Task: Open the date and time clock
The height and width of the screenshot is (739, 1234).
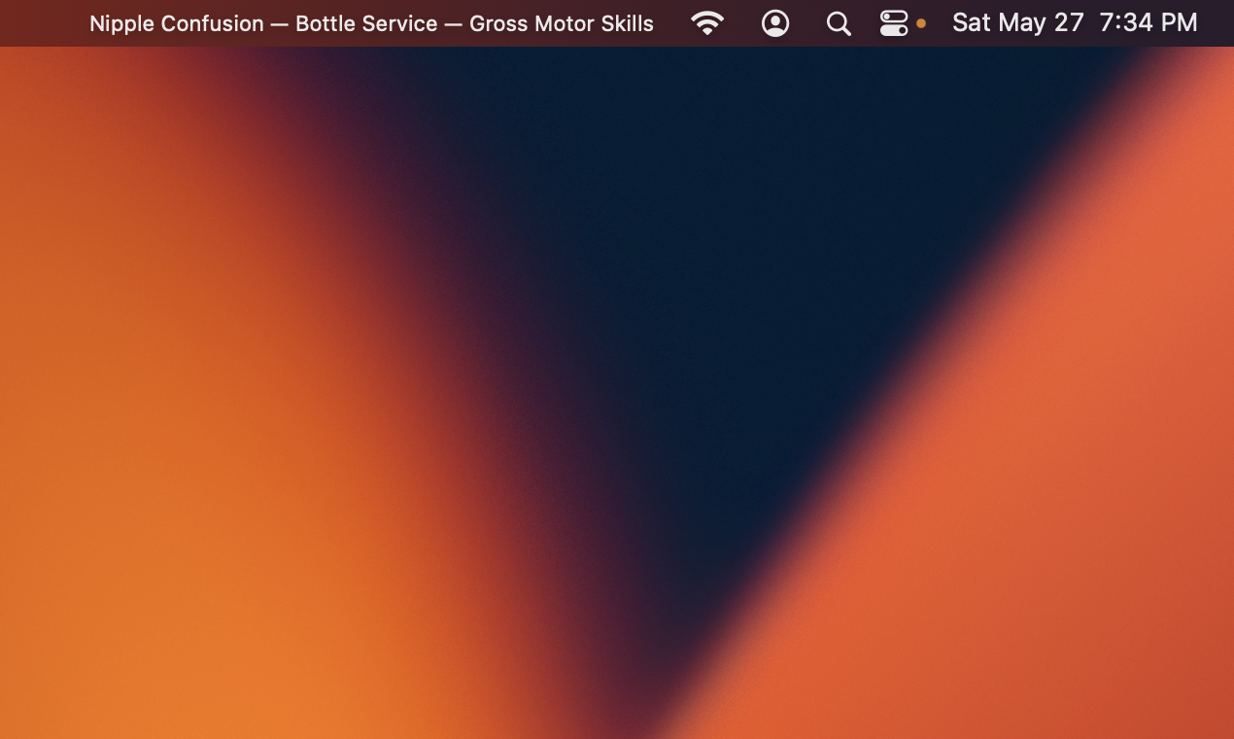Action: (1075, 23)
